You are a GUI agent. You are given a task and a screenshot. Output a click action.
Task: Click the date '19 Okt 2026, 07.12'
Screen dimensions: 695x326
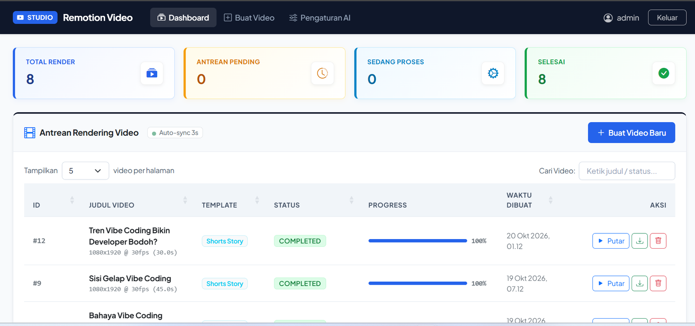526,283
